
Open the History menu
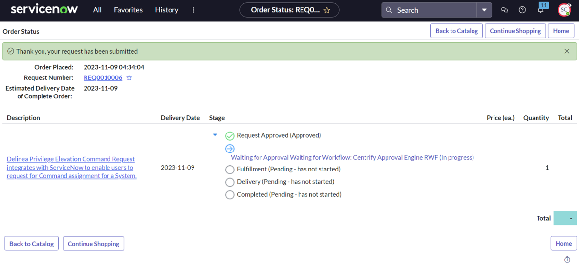click(167, 10)
